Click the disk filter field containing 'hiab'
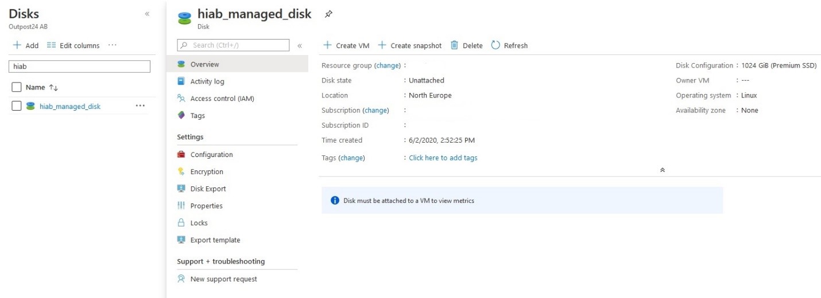 pos(79,66)
